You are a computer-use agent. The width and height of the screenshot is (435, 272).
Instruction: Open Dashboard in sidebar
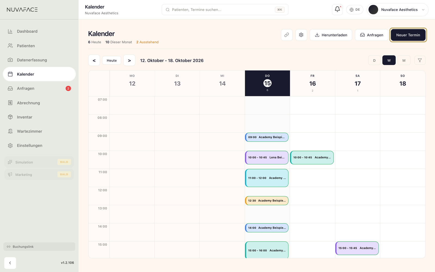coord(39,31)
